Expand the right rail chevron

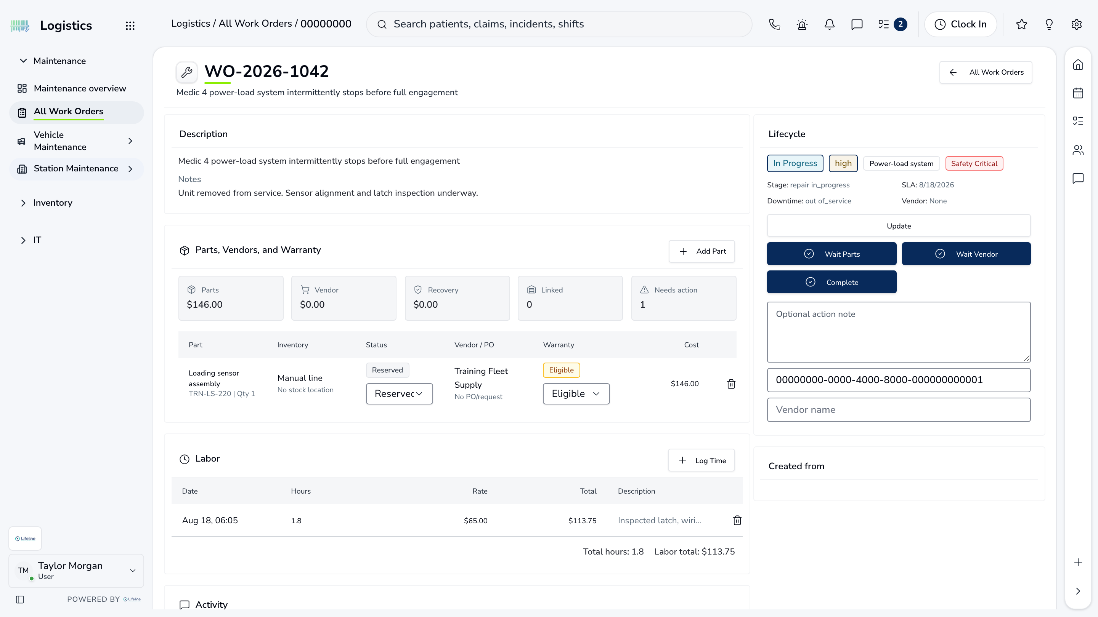(x=1078, y=591)
